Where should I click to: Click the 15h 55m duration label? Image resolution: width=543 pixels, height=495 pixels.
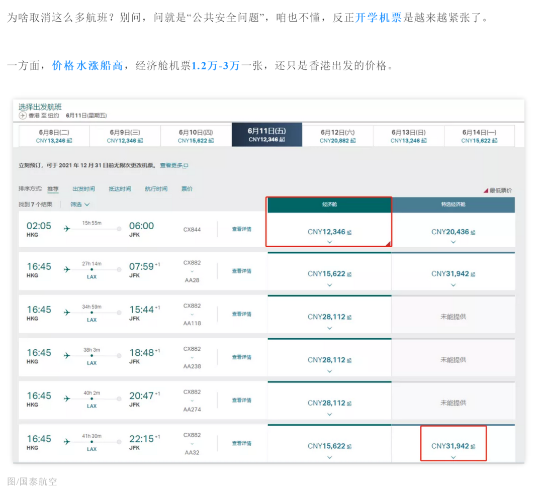point(92,223)
